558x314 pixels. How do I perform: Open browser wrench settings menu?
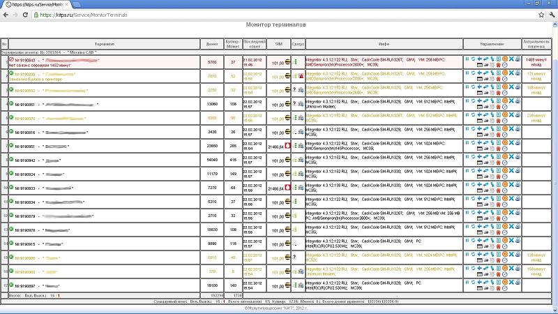click(552, 15)
